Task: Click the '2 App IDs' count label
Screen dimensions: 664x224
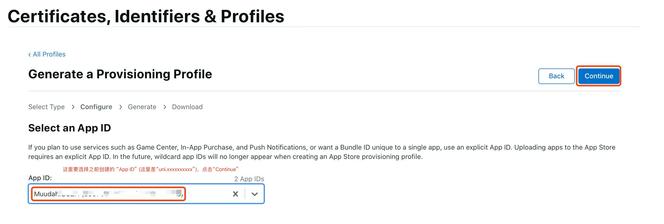Action: coord(249,179)
